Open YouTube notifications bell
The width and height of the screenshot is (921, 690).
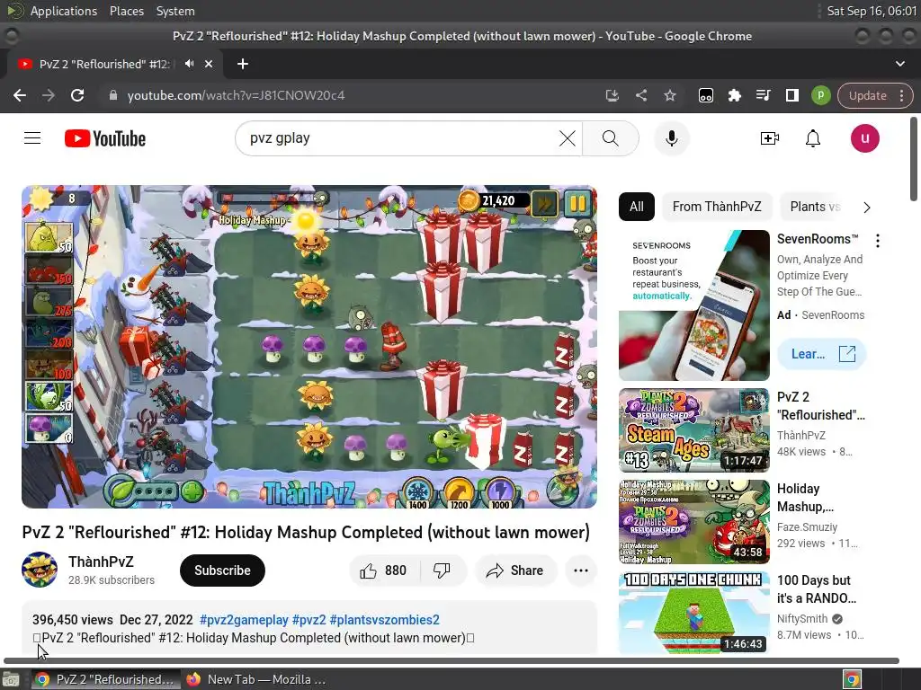(x=813, y=138)
